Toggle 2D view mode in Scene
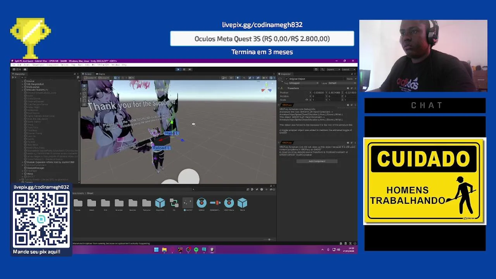This screenshot has height=279, width=496. [x=231, y=78]
